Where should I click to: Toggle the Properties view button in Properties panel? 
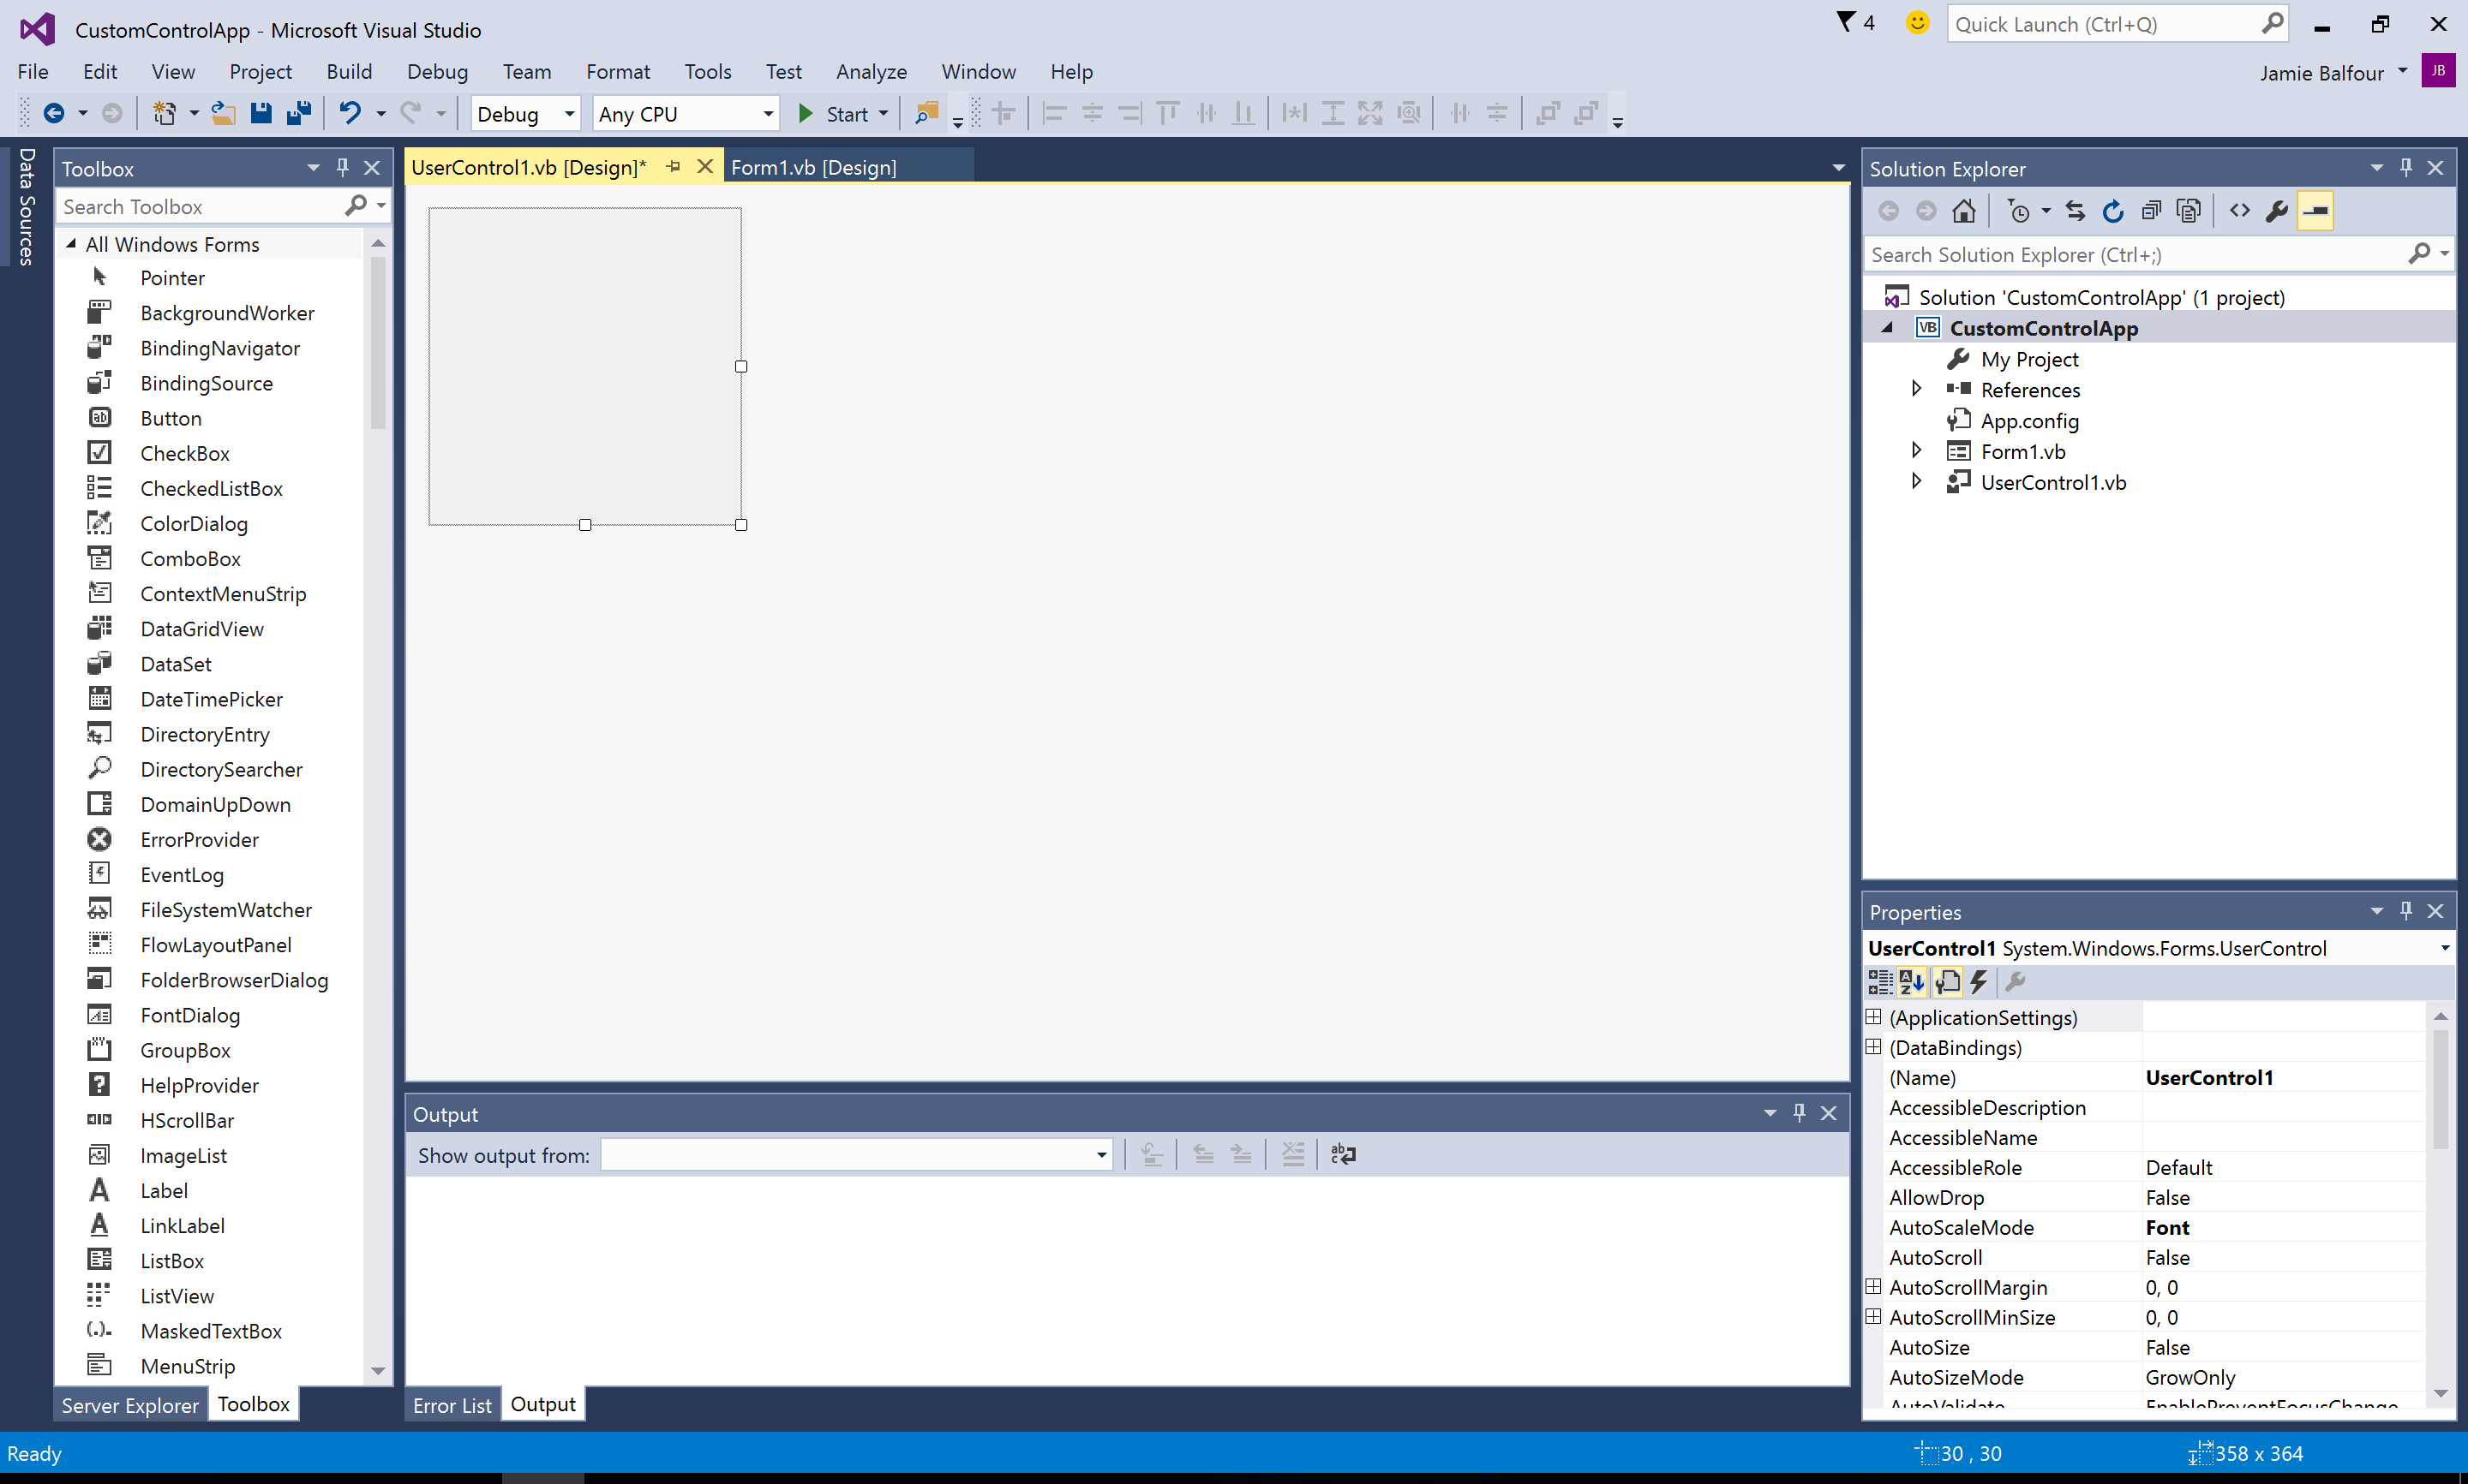[x=1947, y=982]
